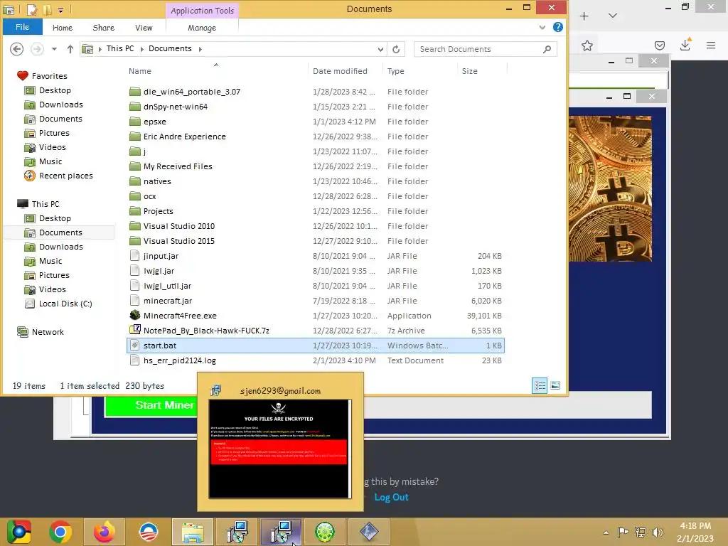Image resolution: width=728 pixels, height=546 pixels.
Task: Select the dnSpy-net-win64 folder
Action: 175,107
